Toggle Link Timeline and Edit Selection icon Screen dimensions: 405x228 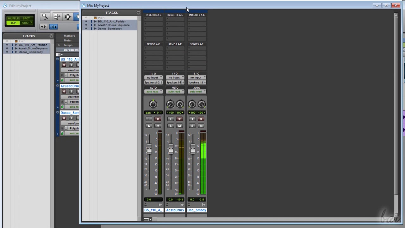pyautogui.click(x=53, y=27)
